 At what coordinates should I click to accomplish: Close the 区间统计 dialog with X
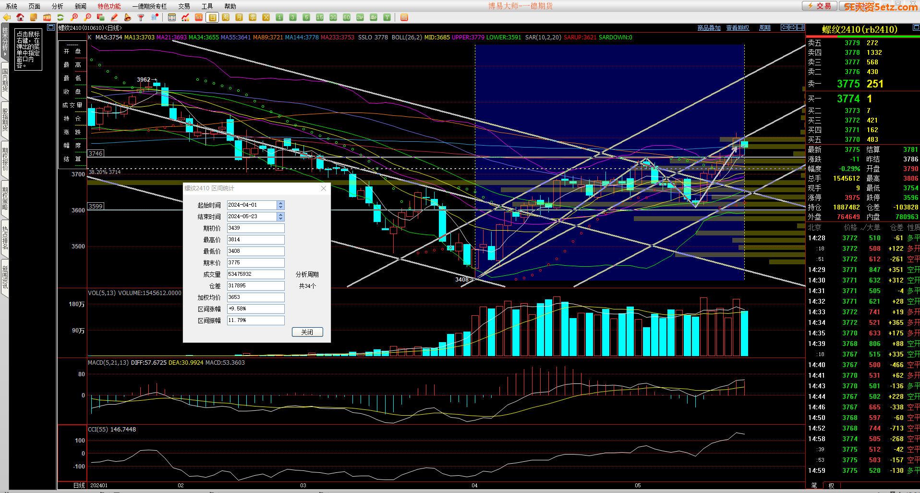click(x=324, y=188)
